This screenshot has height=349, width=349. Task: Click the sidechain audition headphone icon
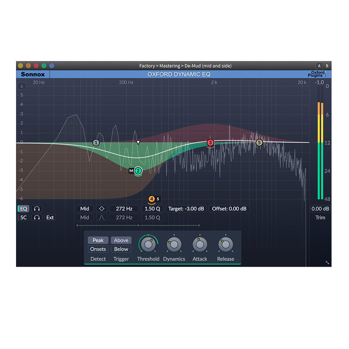pos(37,217)
